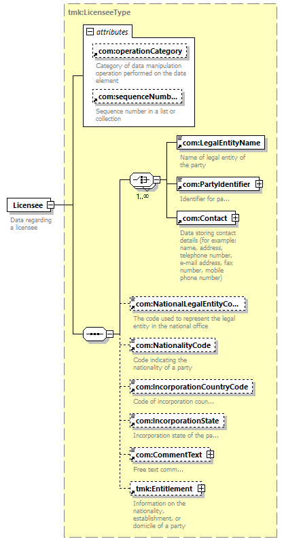Select the com:NationalityCode element
Image resolution: width=284 pixels, height=541 pixels.
tap(173, 345)
